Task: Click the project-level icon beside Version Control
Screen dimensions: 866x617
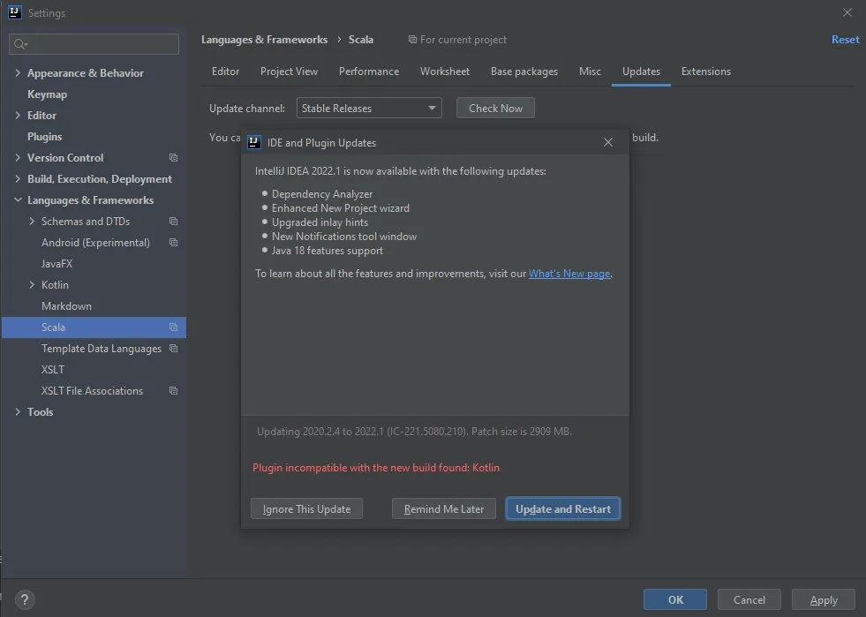Action: [173, 158]
